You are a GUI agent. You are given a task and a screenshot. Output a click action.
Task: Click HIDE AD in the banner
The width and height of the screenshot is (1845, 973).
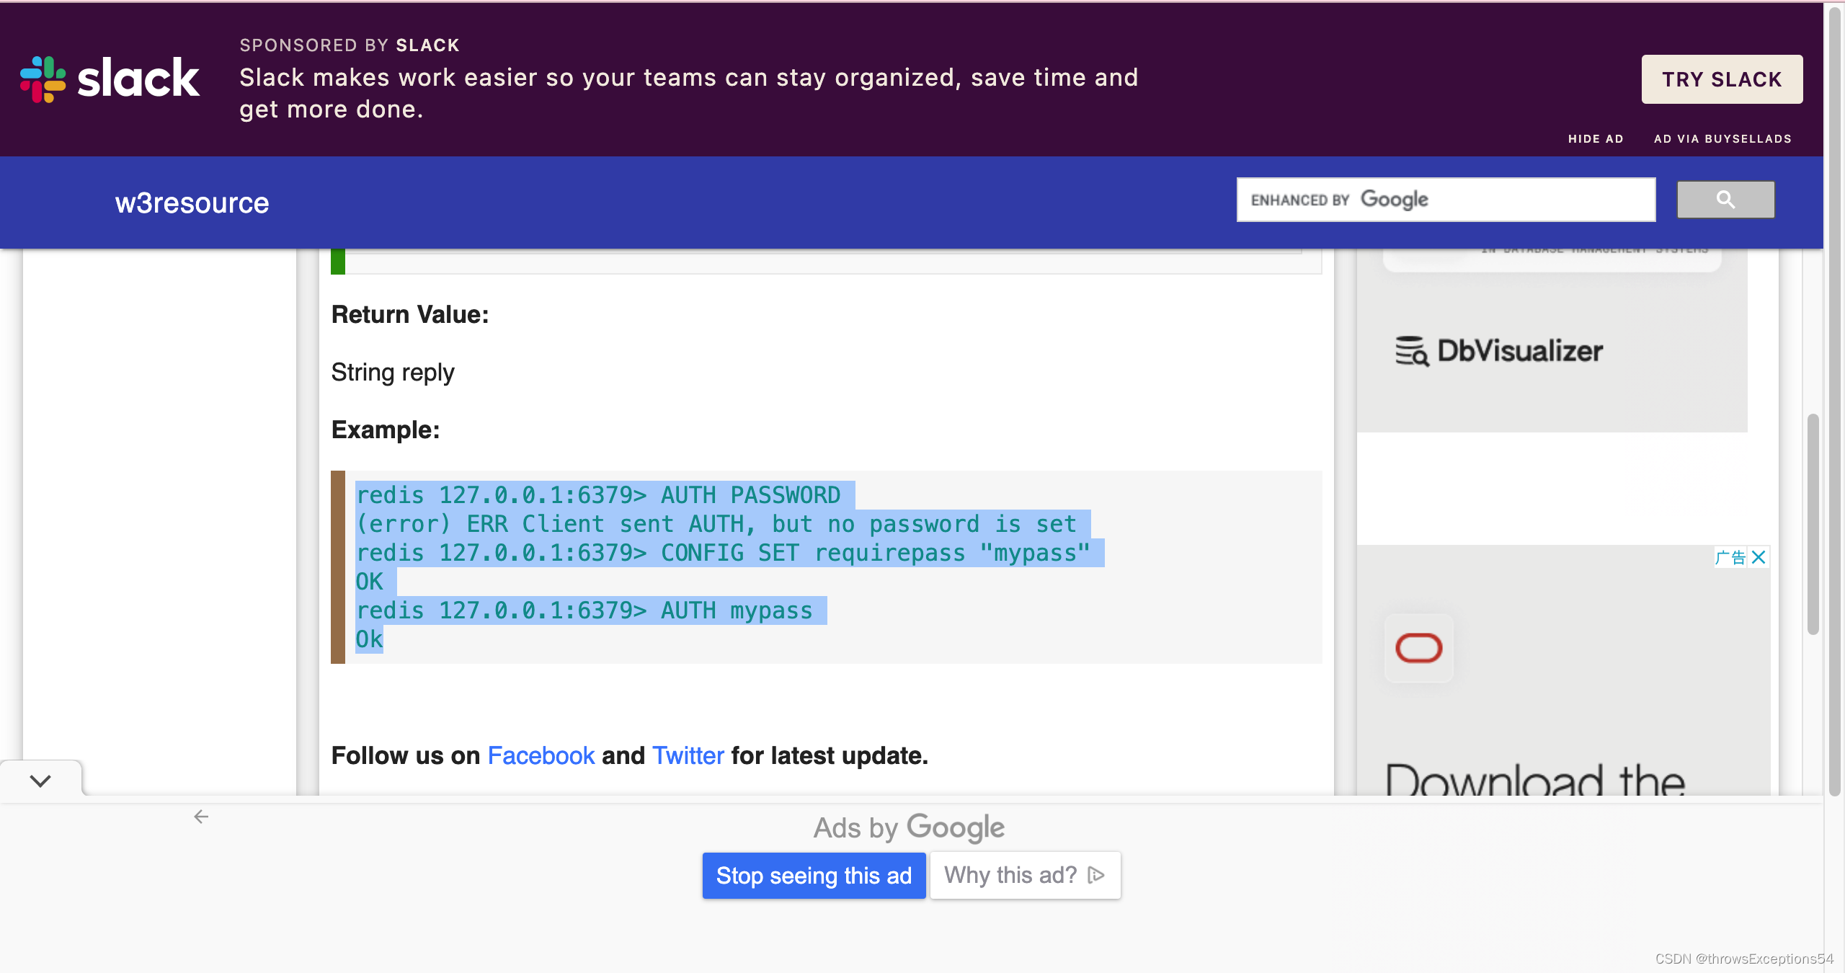coord(1596,138)
